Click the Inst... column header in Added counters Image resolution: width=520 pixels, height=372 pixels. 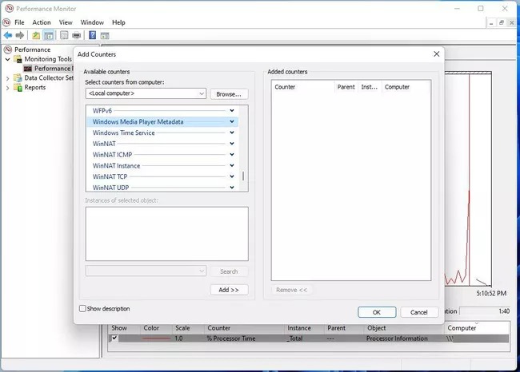[370, 87]
